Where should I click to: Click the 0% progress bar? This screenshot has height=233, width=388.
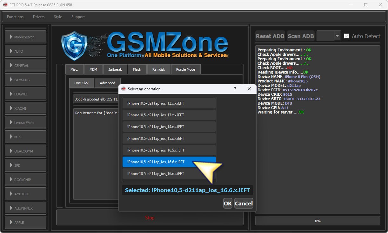click(x=318, y=221)
